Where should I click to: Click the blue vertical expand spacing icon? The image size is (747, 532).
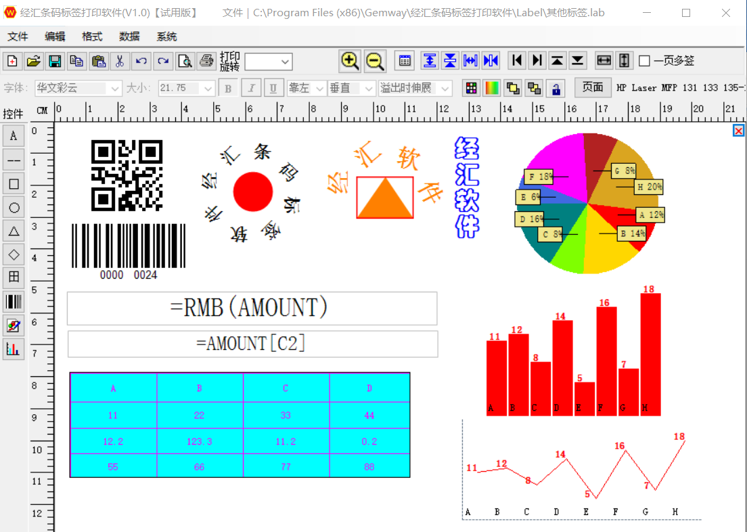[430, 60]
